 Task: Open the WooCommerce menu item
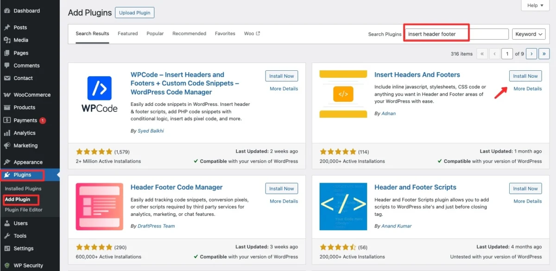tap(30, 95)
